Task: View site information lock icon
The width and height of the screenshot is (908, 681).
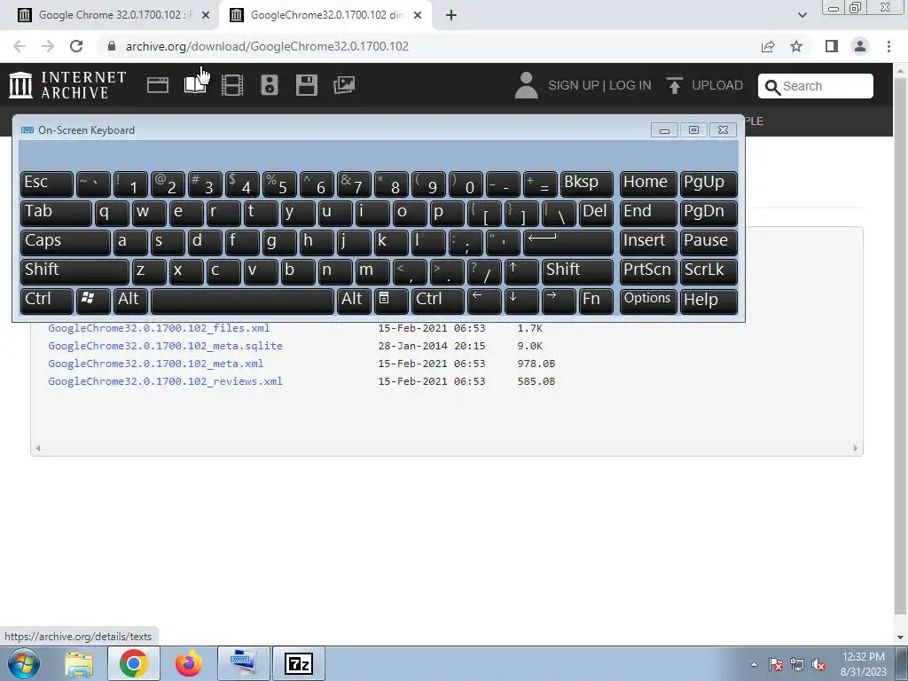Action: (112, 46)
